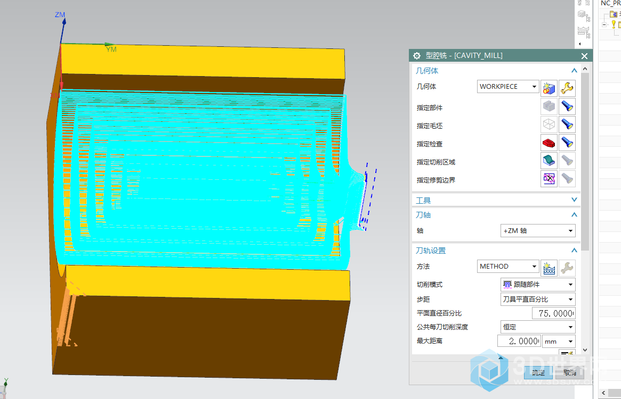Click the 确定 button

(538, 372)
